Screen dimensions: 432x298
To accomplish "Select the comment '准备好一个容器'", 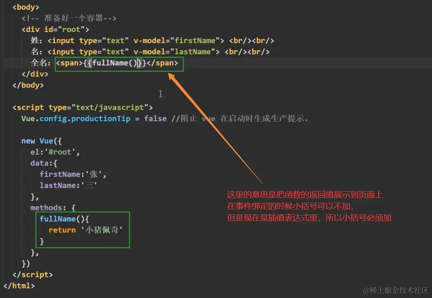I will tap(74, 18).
